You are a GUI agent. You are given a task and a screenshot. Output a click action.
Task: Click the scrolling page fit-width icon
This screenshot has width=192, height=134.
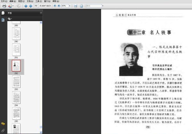point(76,6)
